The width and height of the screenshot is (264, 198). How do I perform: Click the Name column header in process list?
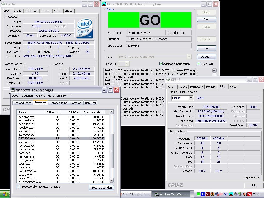pos(30,112)
